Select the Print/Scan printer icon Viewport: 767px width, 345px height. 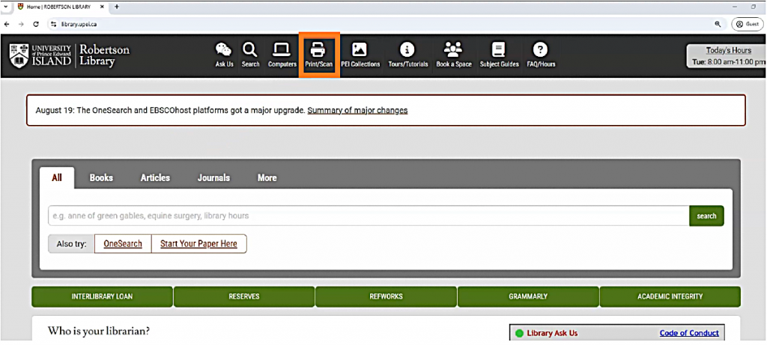[318, 51]
